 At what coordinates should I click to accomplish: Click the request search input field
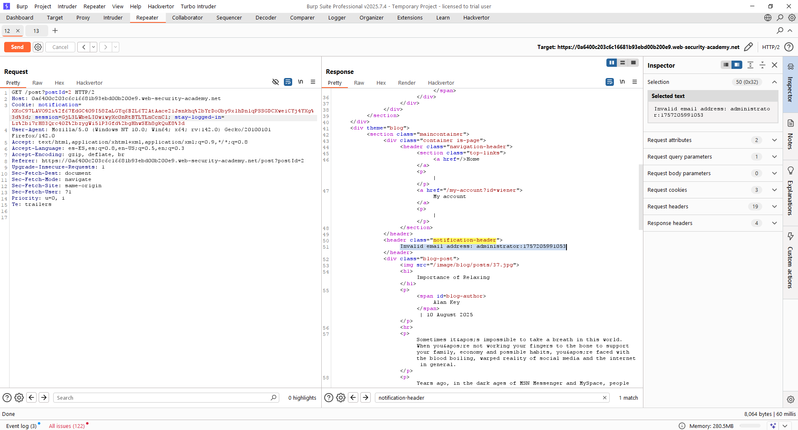click(x=162, y=398)
